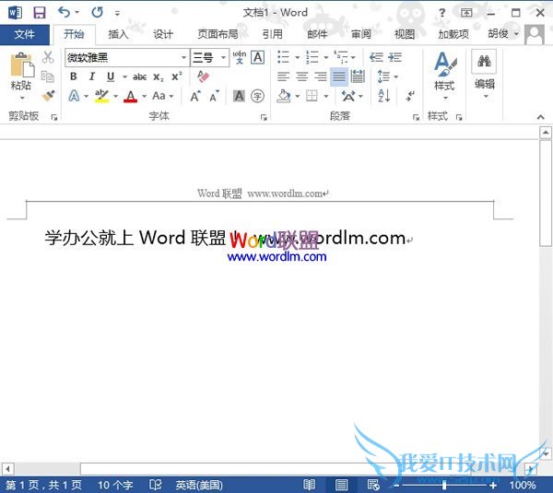Expand the 样式 styles gallery
This screenshot has height=493, width=553.
click(445, 76)
